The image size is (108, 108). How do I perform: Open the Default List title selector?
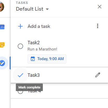32,9
